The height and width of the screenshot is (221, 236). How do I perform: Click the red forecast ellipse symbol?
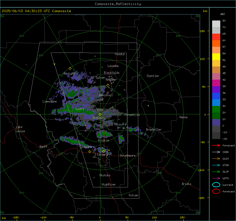click(x=216, y=191)
